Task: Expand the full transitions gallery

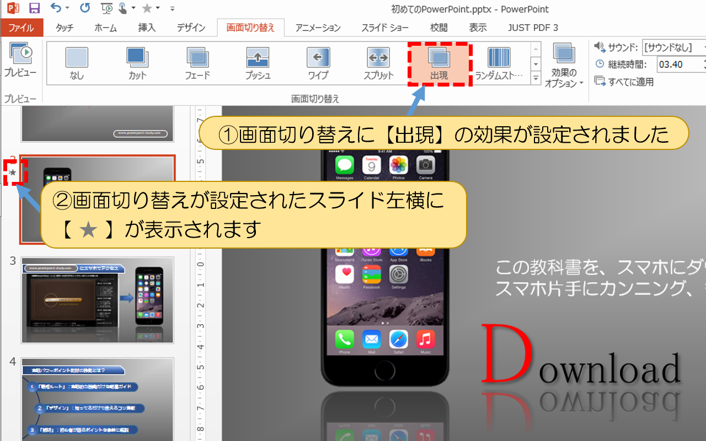Action: tap(536, 78)
